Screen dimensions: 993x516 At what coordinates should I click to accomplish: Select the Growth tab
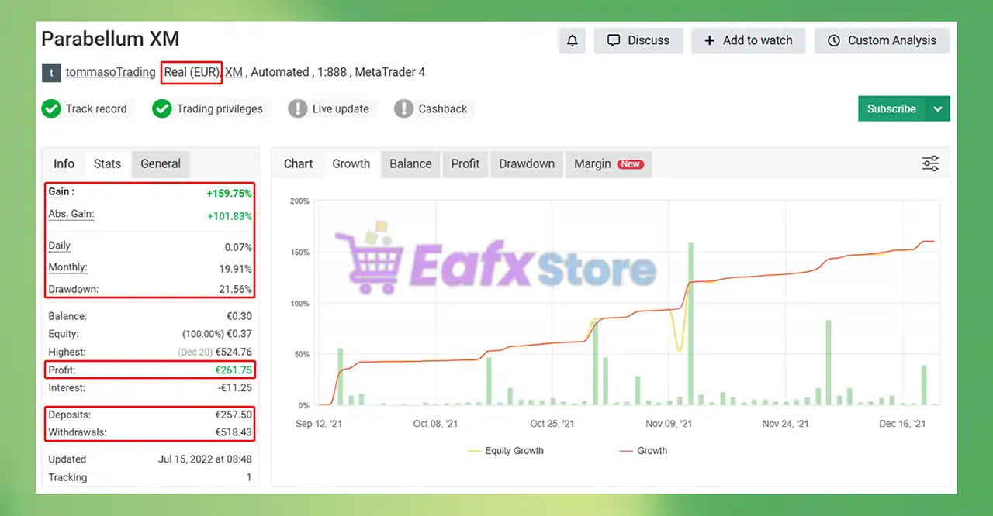tap(351, 163)
